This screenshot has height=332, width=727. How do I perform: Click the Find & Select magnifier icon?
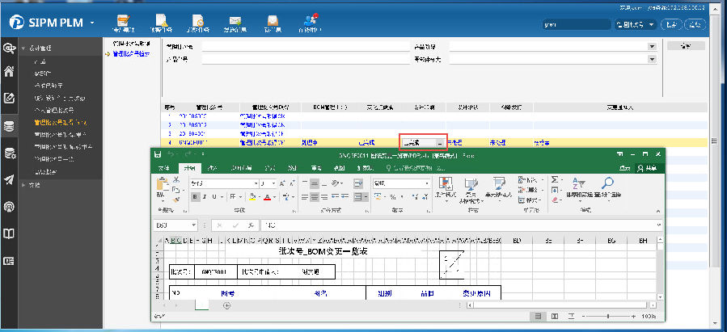pos(607,183)
